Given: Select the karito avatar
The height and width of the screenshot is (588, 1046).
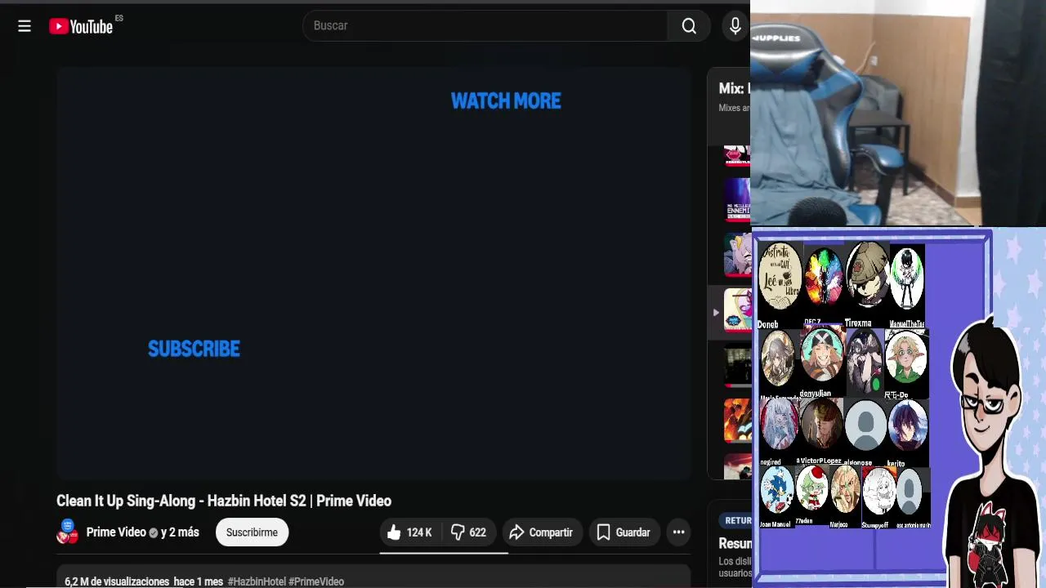Looking at the screenshot, I should pos(908,425).
